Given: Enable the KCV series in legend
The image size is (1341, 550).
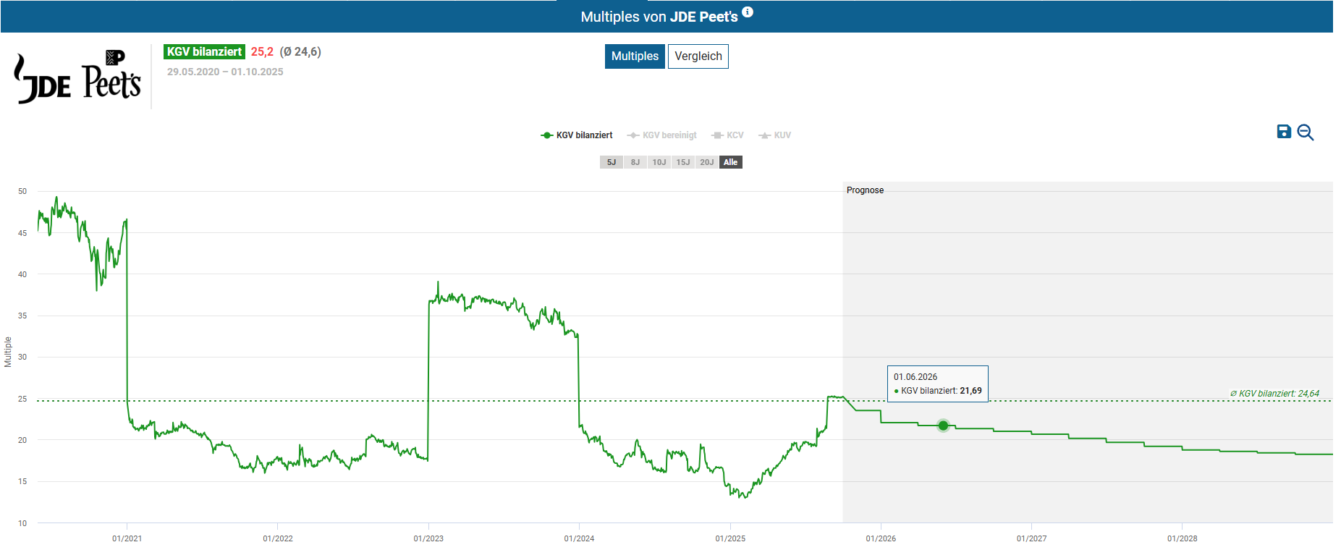Looking at the screenshot, I should (728, 135).
